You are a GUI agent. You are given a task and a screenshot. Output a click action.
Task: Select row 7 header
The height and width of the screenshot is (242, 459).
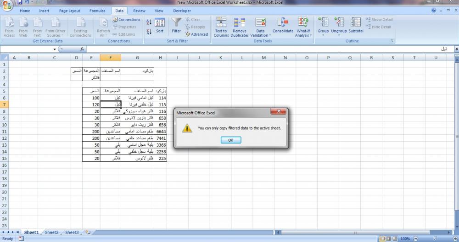click(x=4, y=104)
